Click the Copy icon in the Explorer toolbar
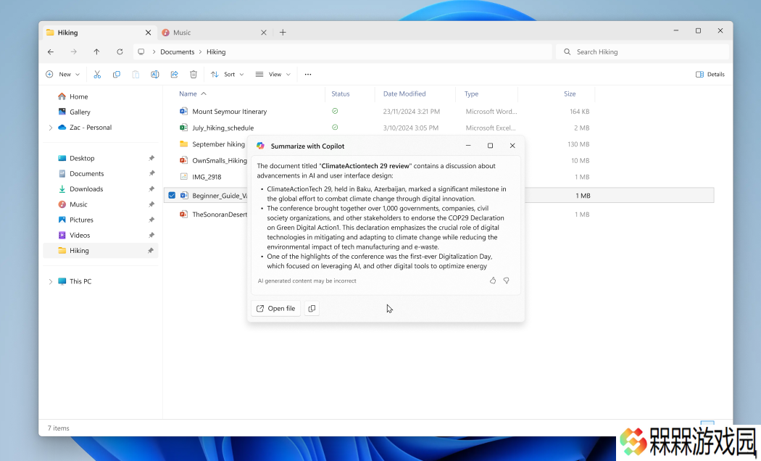761x461 pixels. click(x=117, y=74)
